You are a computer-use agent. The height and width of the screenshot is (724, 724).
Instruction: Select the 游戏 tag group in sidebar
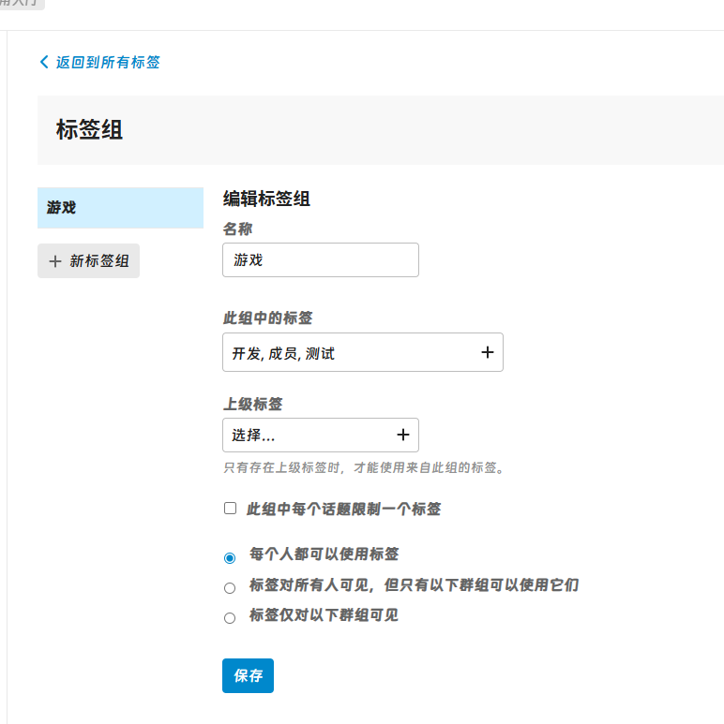point(120,208)
